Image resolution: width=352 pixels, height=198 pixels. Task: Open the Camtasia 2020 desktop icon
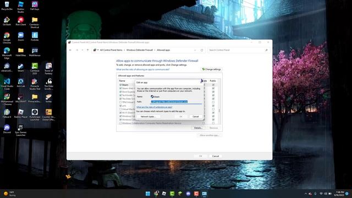[35, 69]
